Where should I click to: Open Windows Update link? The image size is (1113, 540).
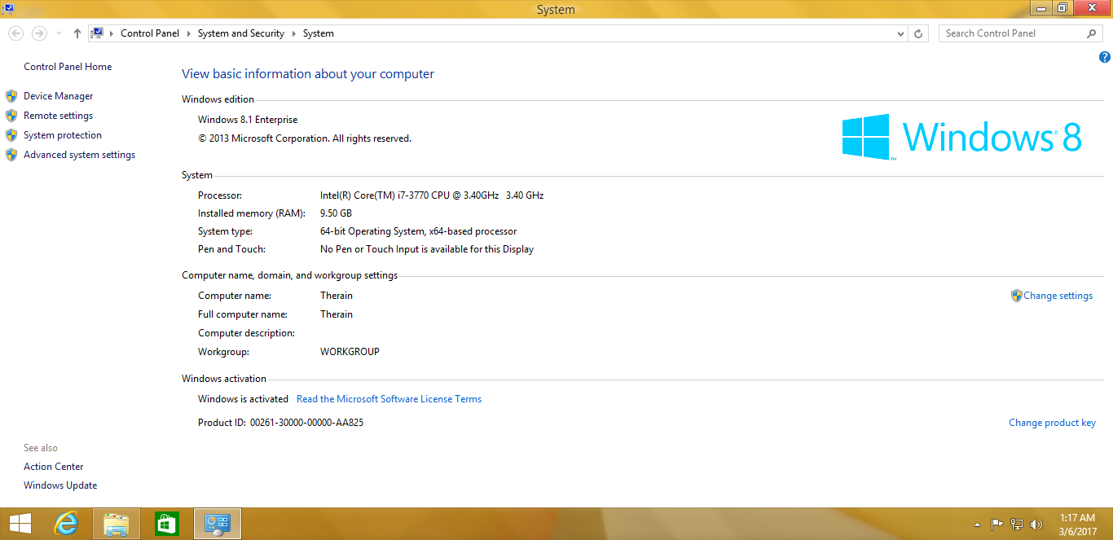[x=60, y=485]
